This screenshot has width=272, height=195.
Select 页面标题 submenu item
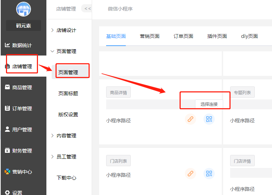click(68, 93)
